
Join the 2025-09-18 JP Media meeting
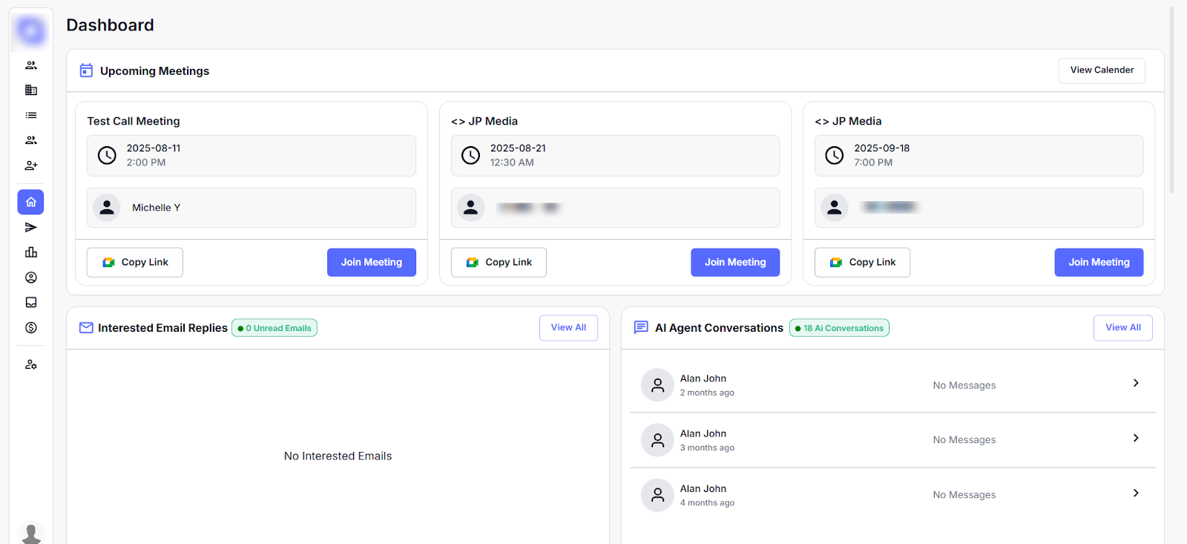[1098, 262]
